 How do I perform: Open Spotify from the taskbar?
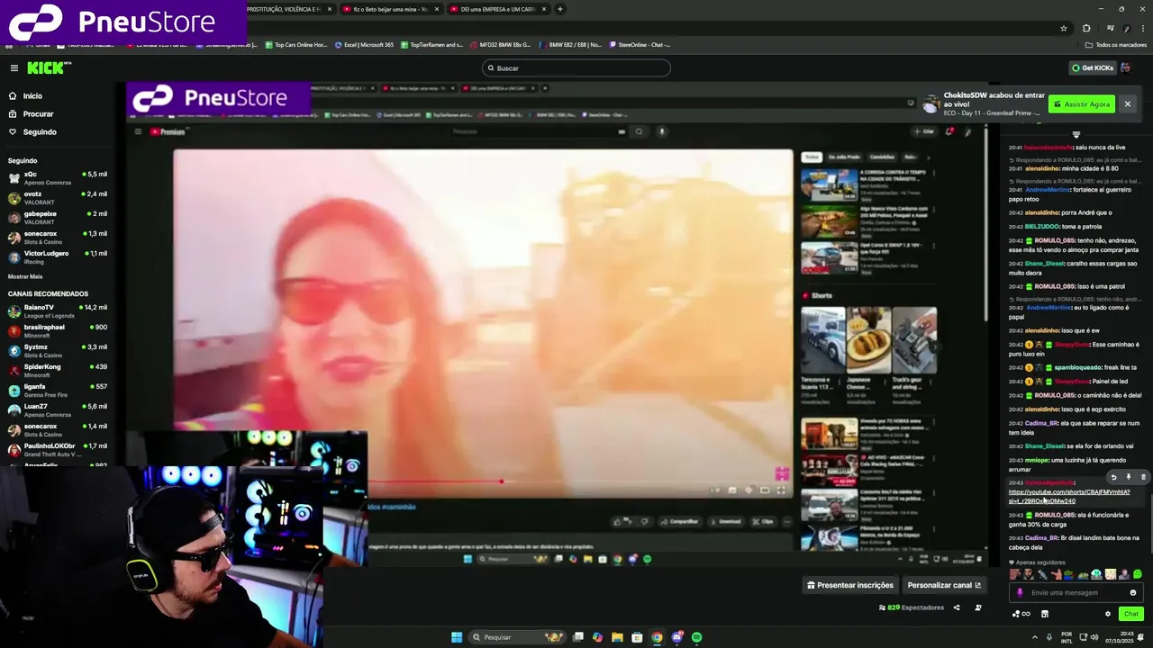(x=696, y=637)
